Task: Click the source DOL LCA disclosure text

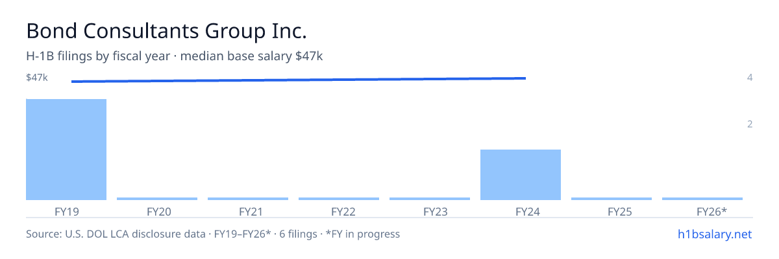Action: tap(213, 234)
